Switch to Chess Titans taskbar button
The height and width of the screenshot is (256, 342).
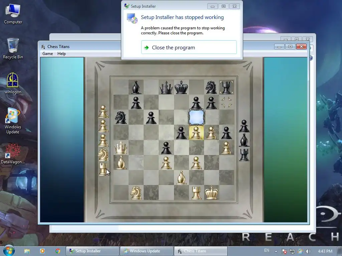coord(200,251)
